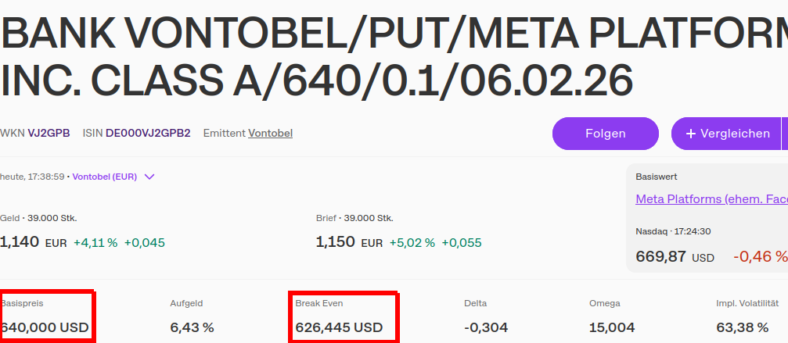Click the Geld price 1,140 EUR

tap(33, 242)
